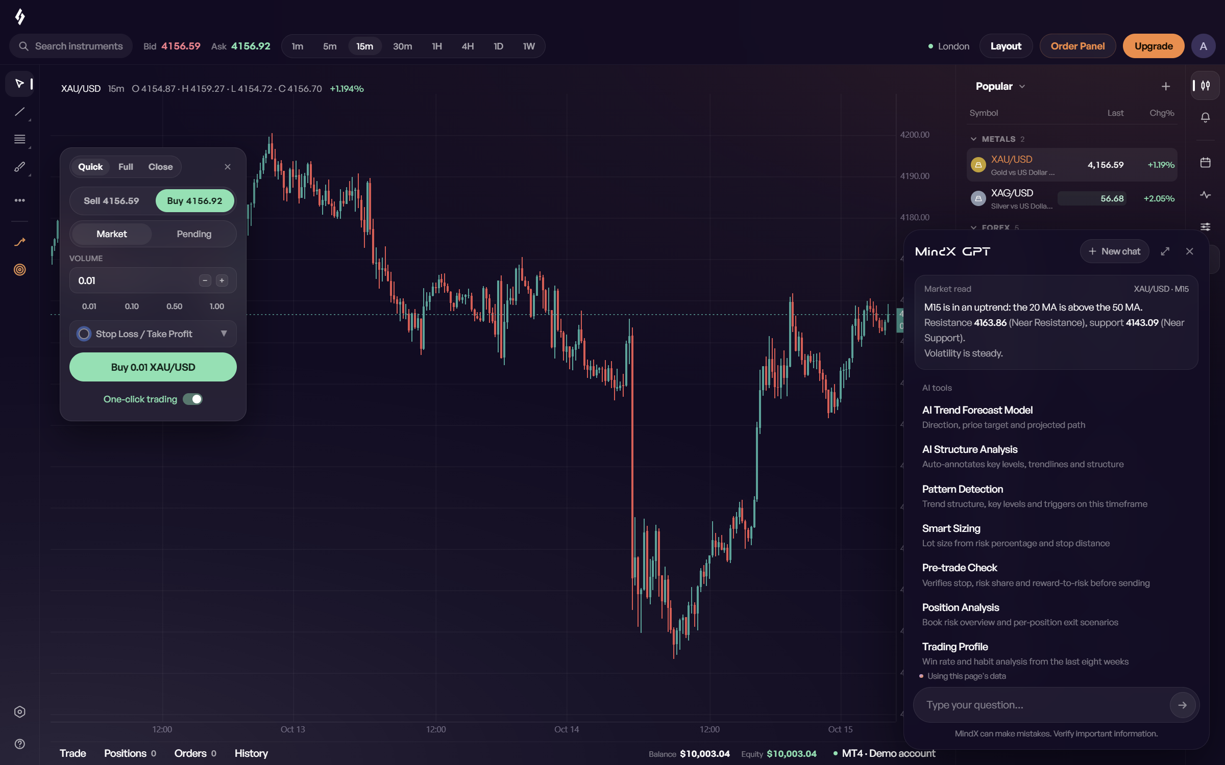
Task: Open more drawing tools ellipsis
Action: coord(20,200)
